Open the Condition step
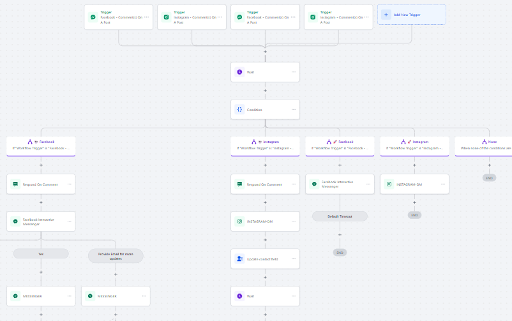512x321 pixels. (x=265, y=109)
